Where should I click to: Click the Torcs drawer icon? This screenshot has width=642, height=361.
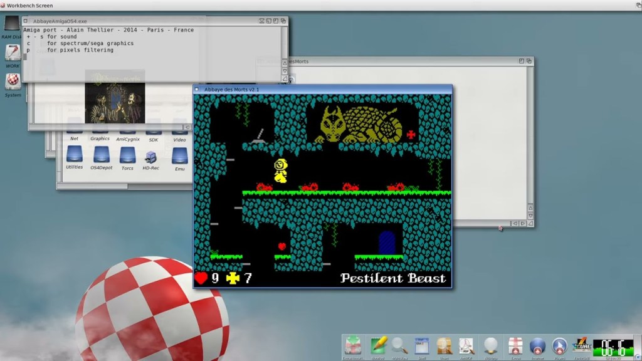(127, 154)
